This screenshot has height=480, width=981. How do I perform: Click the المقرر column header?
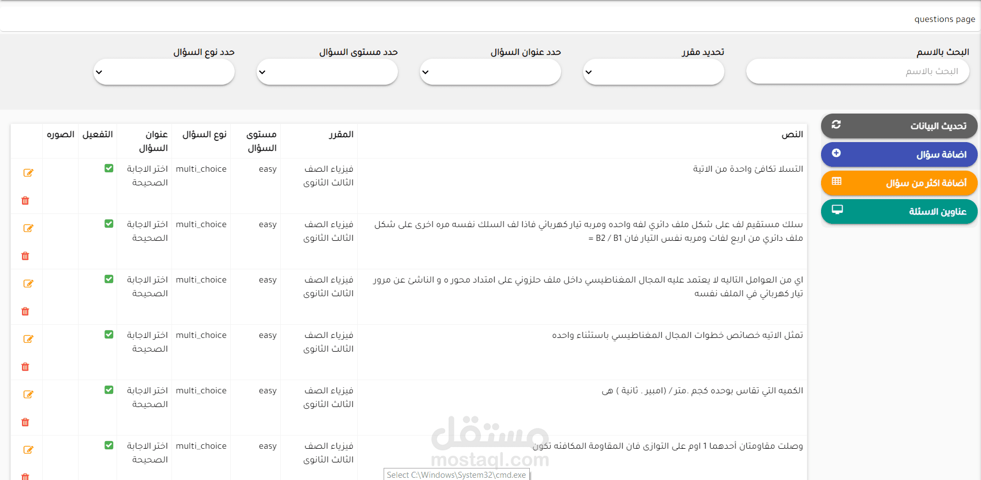coord(341,134)
